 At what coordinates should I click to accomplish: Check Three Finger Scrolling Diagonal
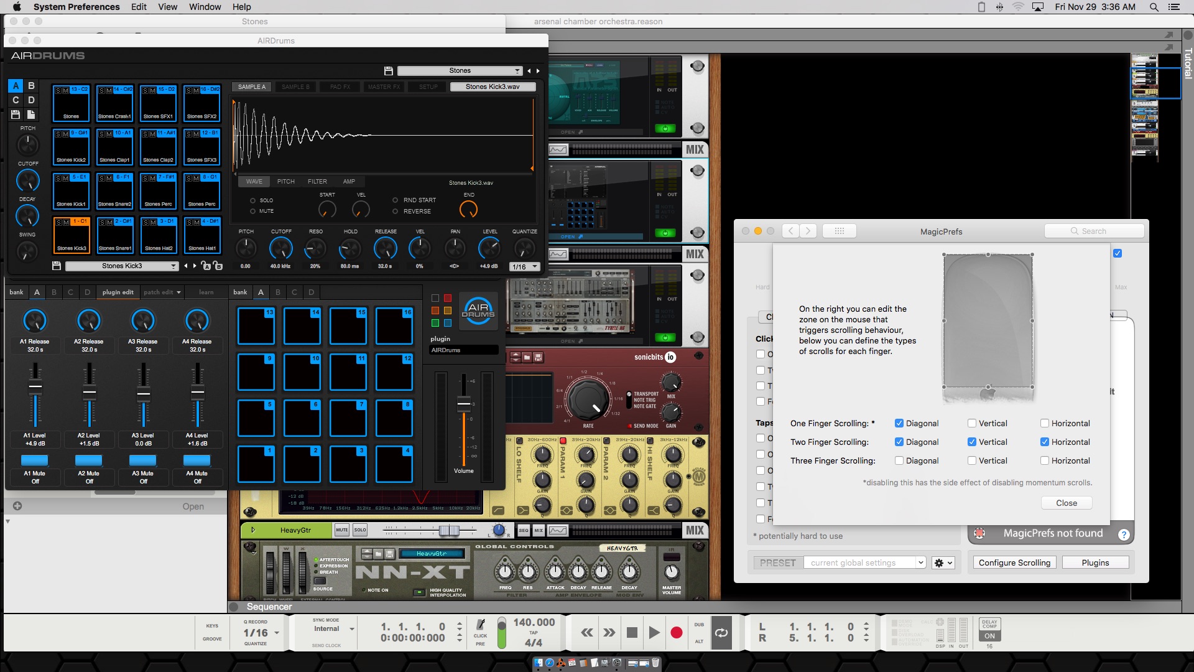899,460
